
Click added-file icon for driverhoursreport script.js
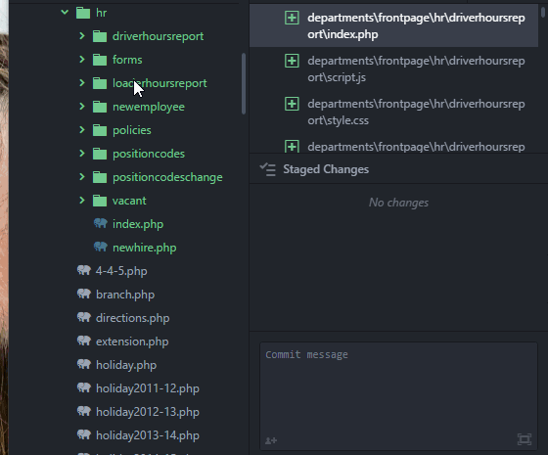pos(292,61)
